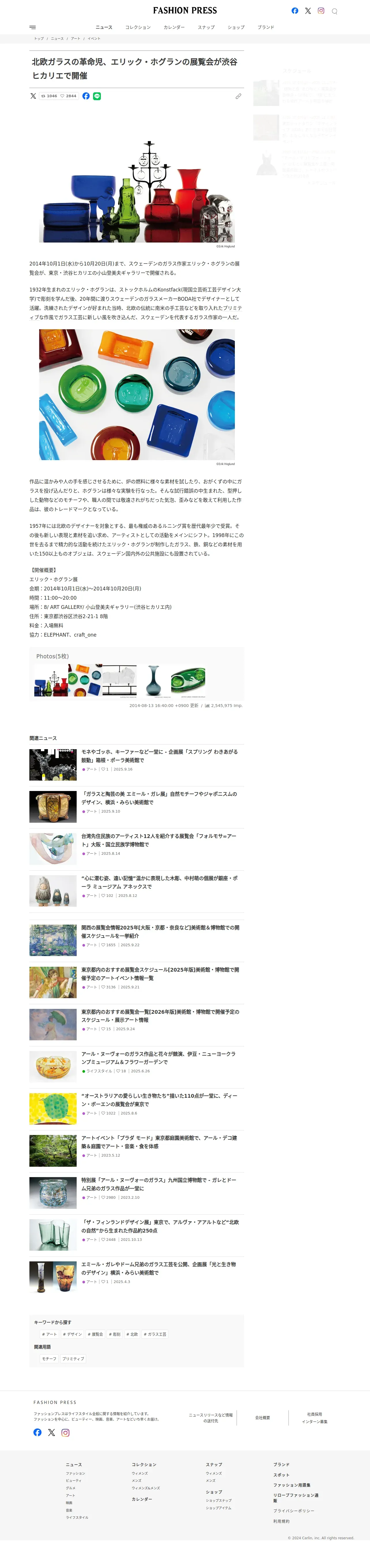Copy the article link with the chain icon
This screenshot has width=370, height=1541.
click(239, 96)
